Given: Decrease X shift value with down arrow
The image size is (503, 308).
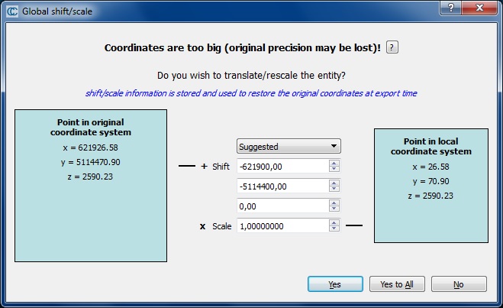Looking at the screenshot, I should pyautogui.click(x=334, y=170).
